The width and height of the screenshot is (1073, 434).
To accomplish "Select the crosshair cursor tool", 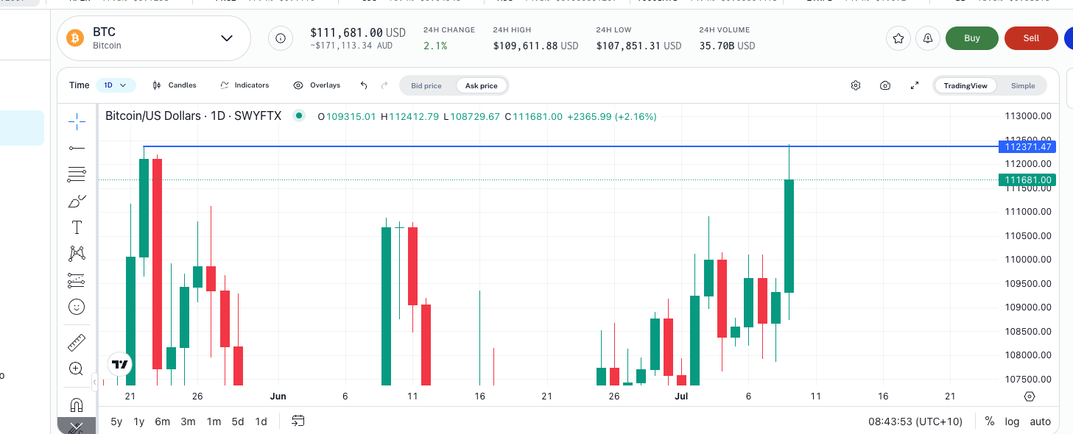I will click(77, 121).
